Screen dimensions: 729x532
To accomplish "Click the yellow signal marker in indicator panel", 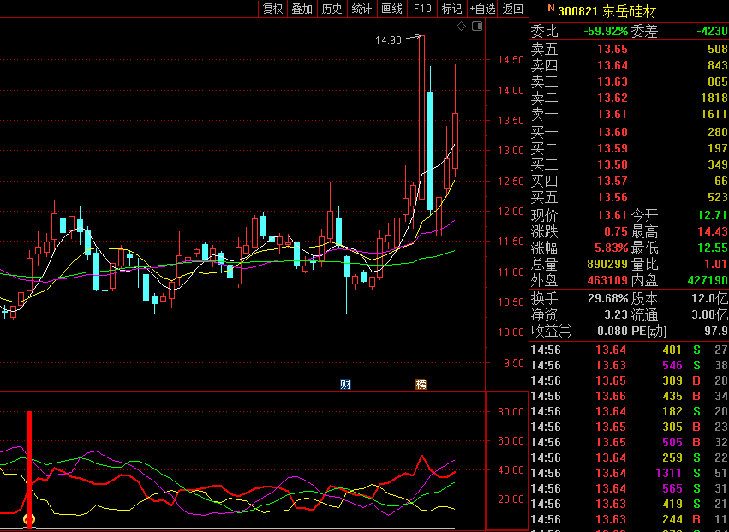I will [29, 519].
